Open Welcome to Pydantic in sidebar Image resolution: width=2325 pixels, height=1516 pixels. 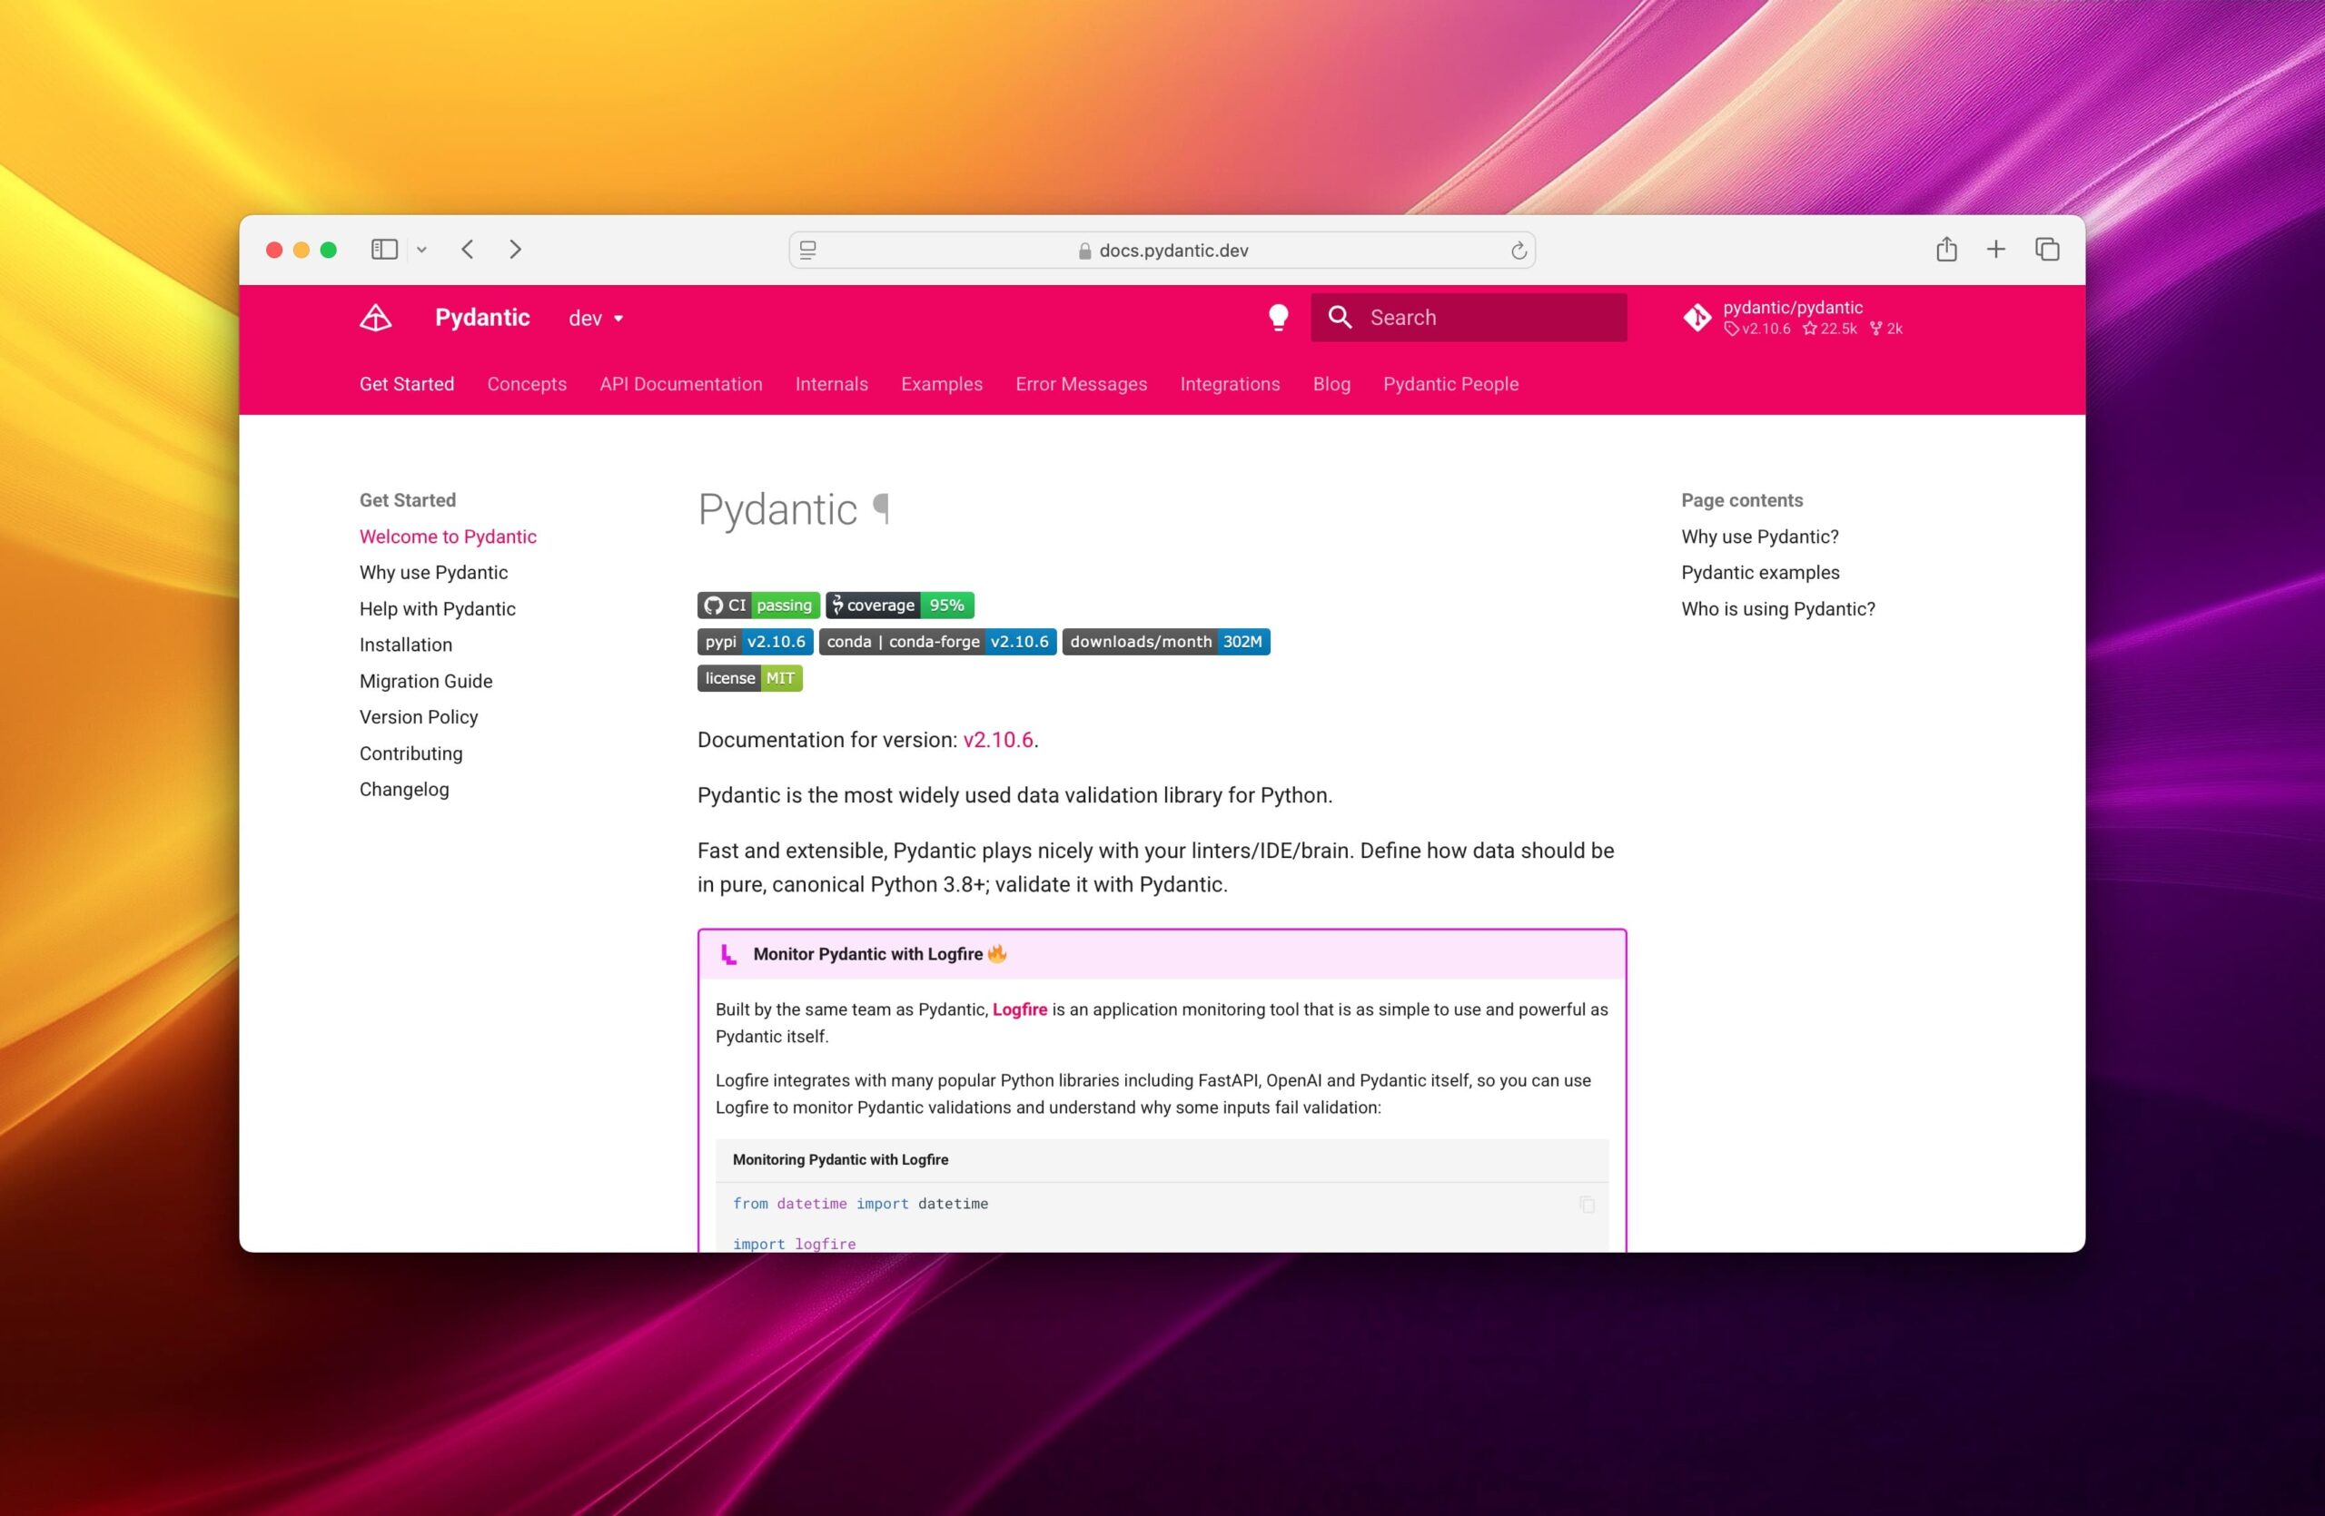[x=448, y=536]
